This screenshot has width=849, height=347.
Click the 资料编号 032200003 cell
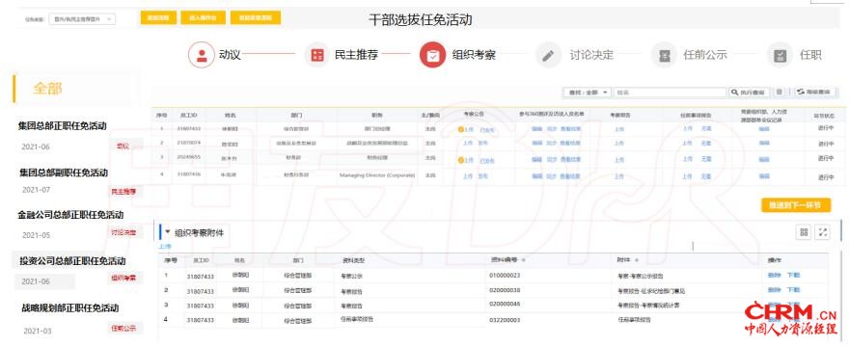505,320
